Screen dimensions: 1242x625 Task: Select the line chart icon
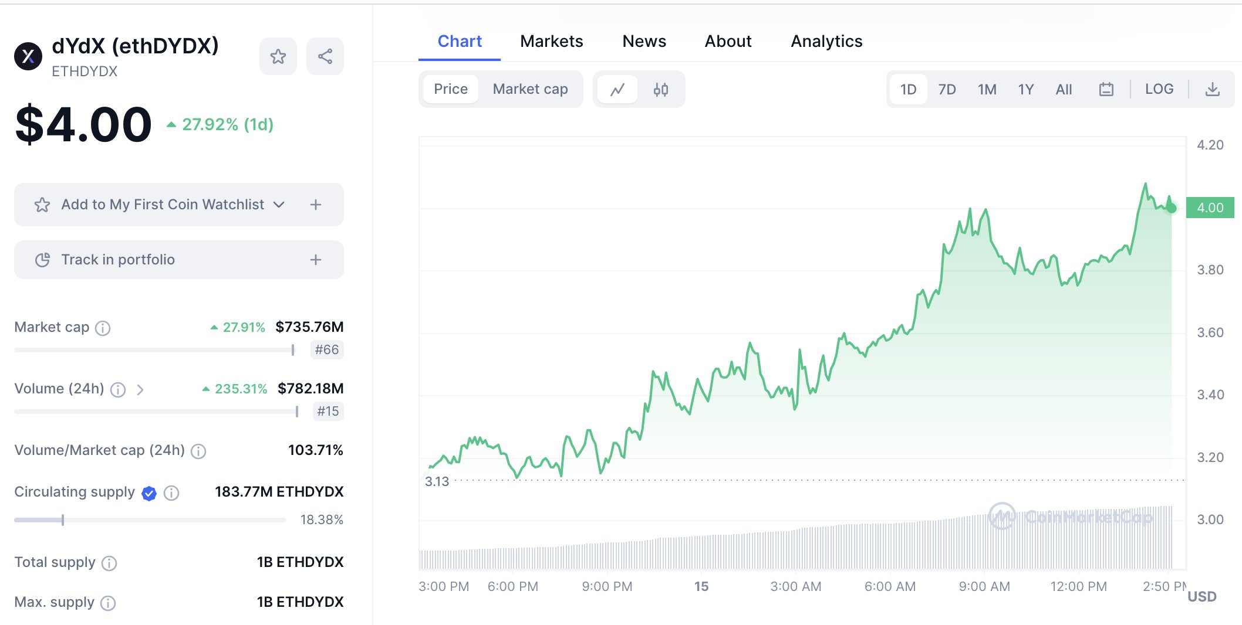point(617,89)
